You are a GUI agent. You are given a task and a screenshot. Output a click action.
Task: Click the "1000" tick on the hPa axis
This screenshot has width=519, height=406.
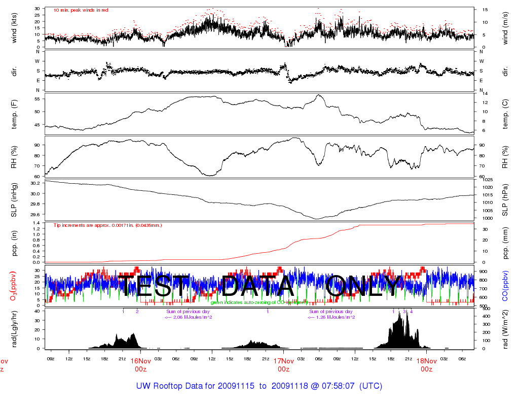point(488,218)
